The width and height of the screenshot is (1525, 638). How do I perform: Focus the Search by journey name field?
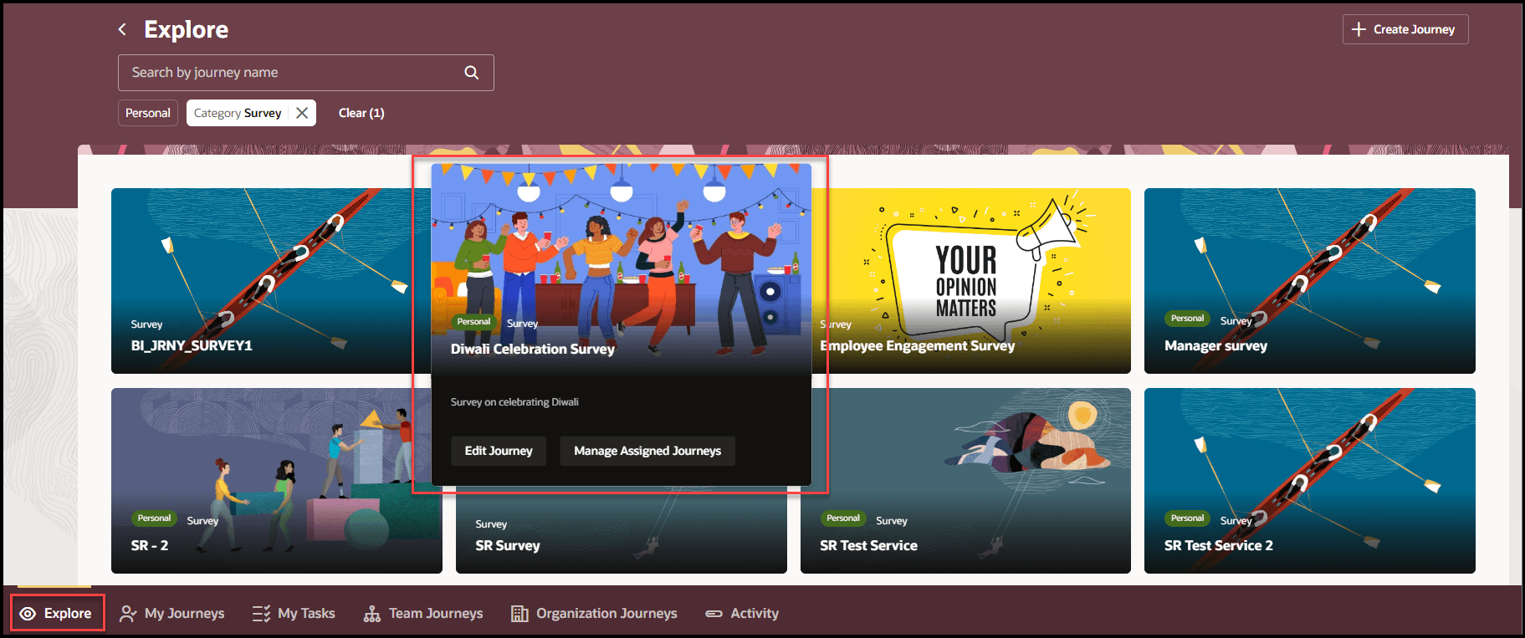(306, 73)
